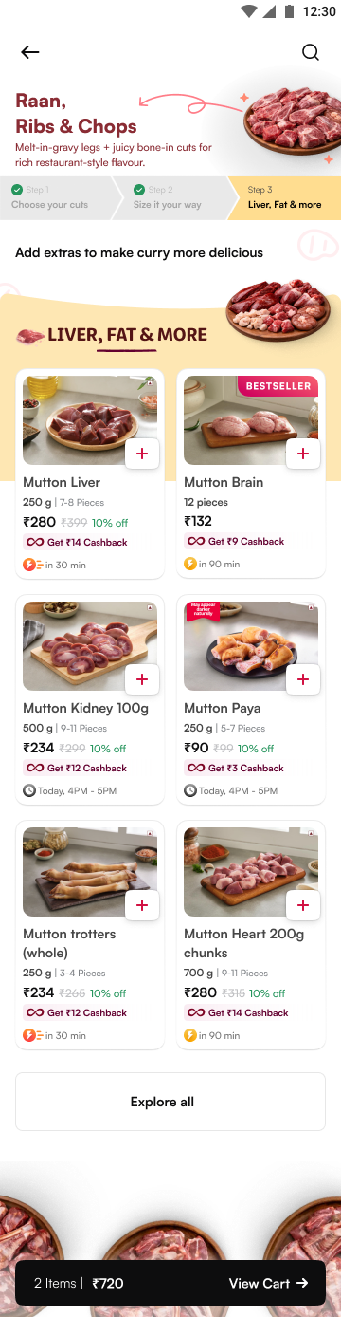Select Step 3 Liver, Fat & more

(x=284, y=197)
